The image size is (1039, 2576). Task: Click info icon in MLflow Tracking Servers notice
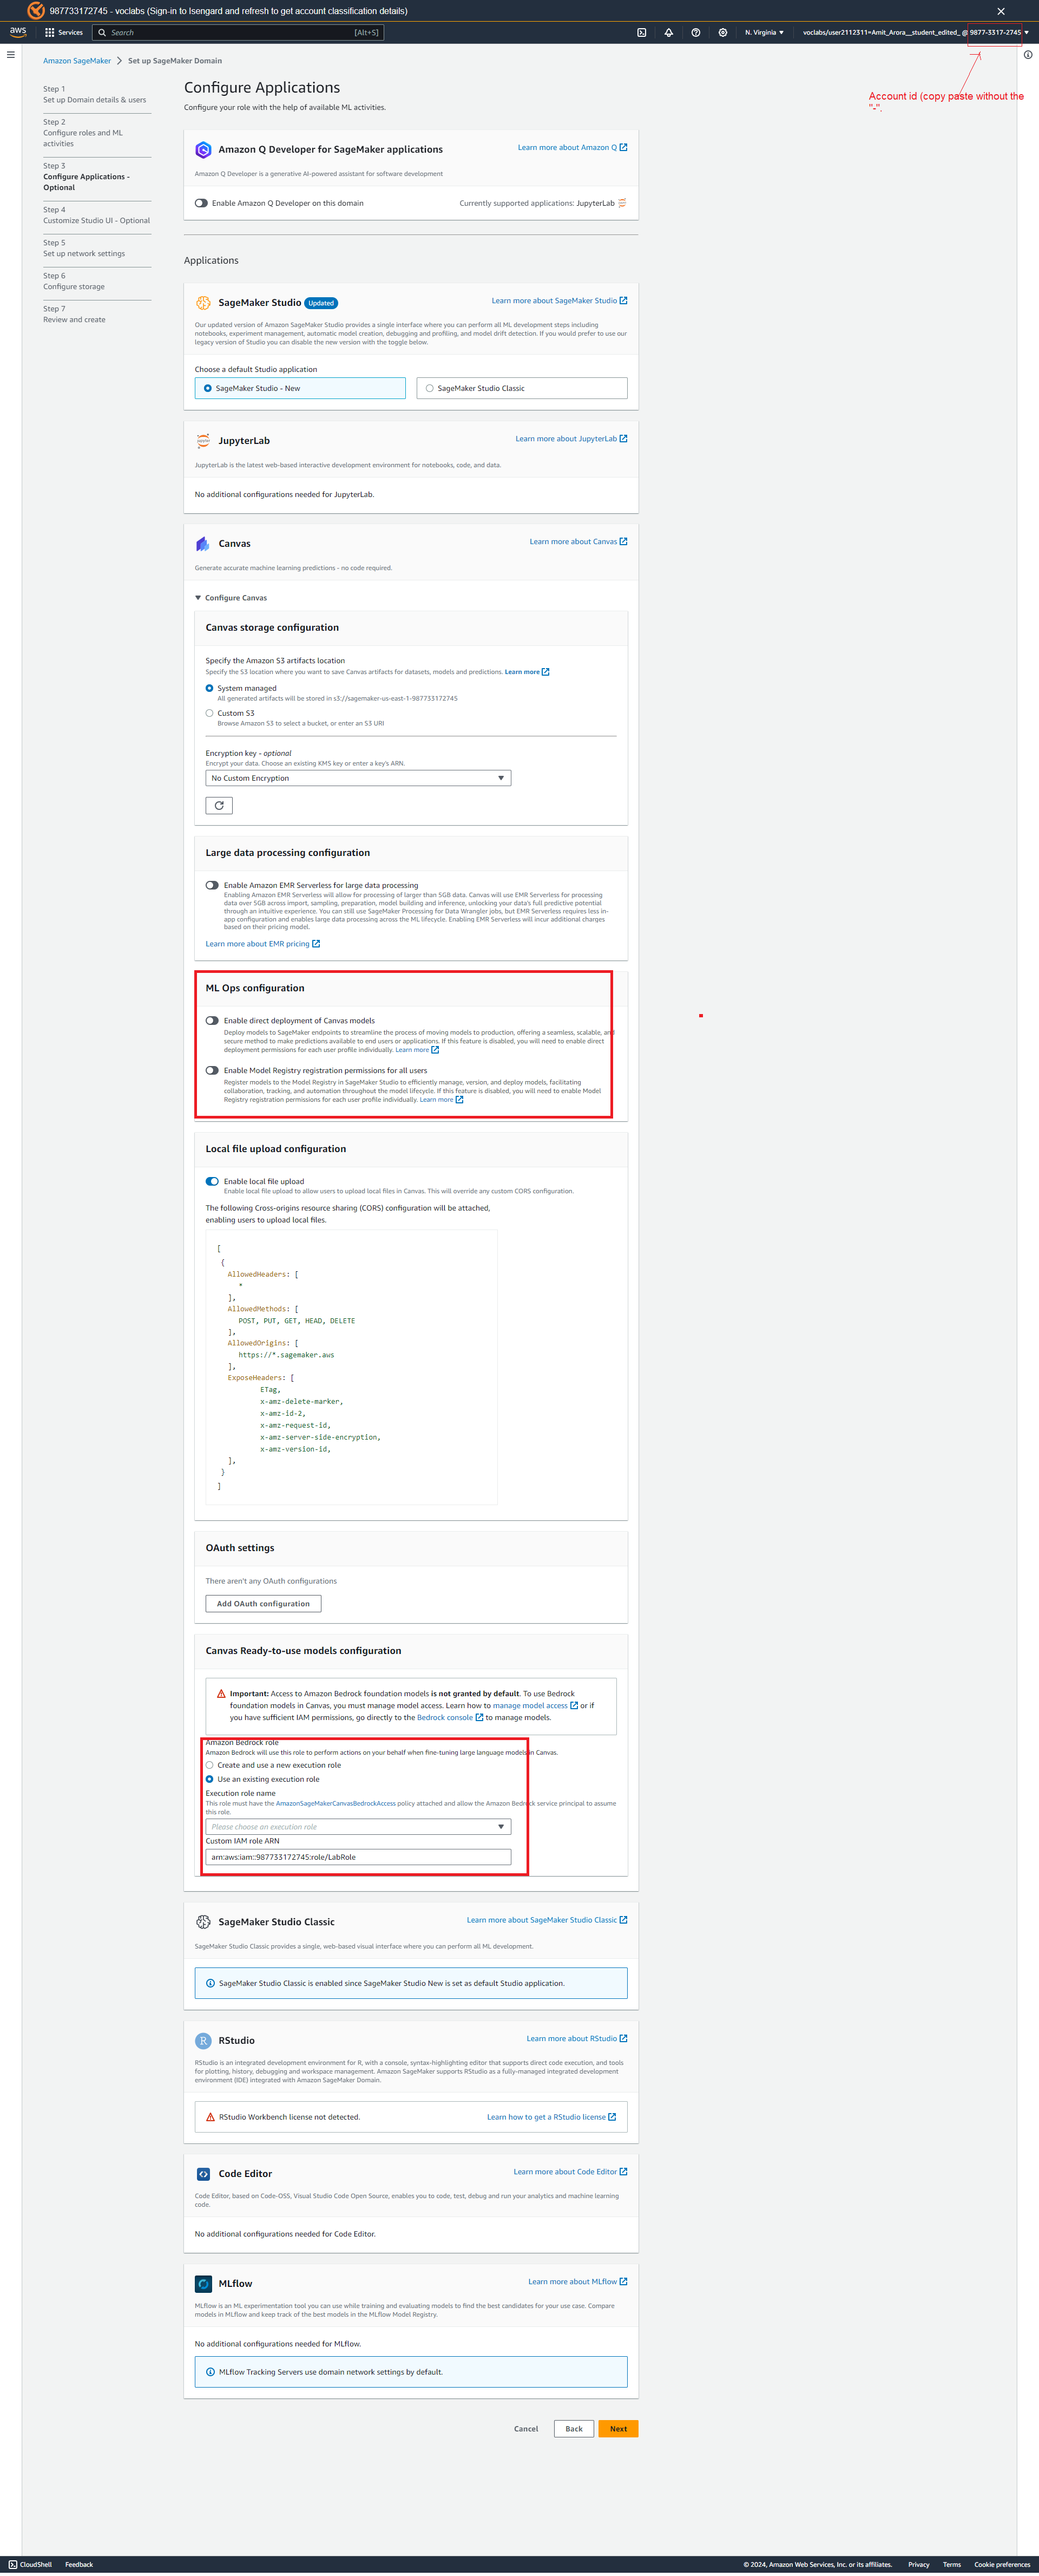pos(210,2371)
